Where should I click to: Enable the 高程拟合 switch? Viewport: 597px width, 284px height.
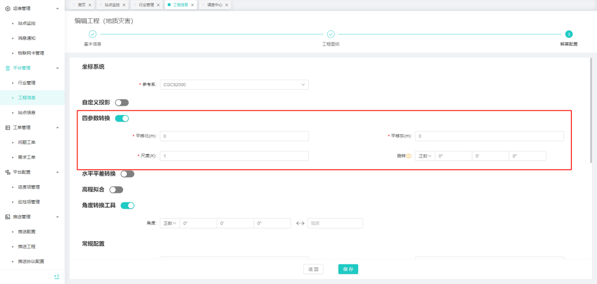click(116, 189)
